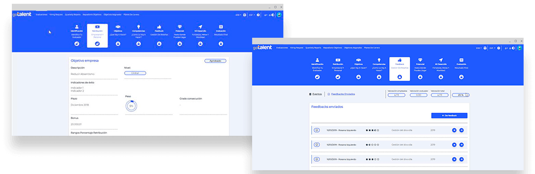The height and width of the screenshot is (174, 535).
Task: Click the Aprobado status badge
Action: [x=215, y=61]
